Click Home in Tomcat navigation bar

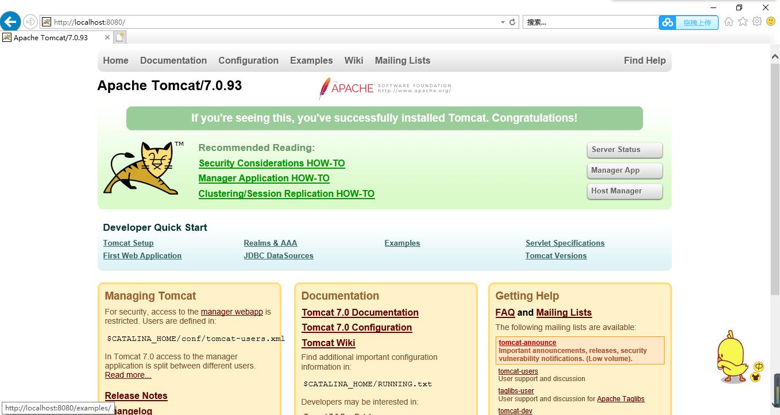point(115,61)
